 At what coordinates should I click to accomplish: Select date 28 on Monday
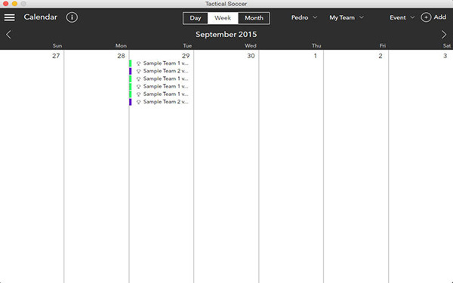(121, 56)
